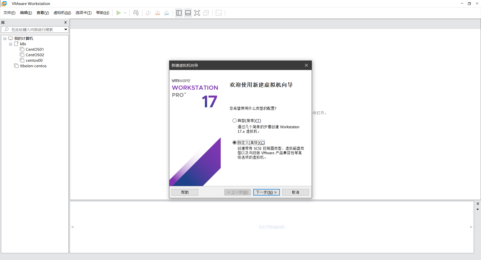Select the 自定义(高级) radio option

pos(234,142)
